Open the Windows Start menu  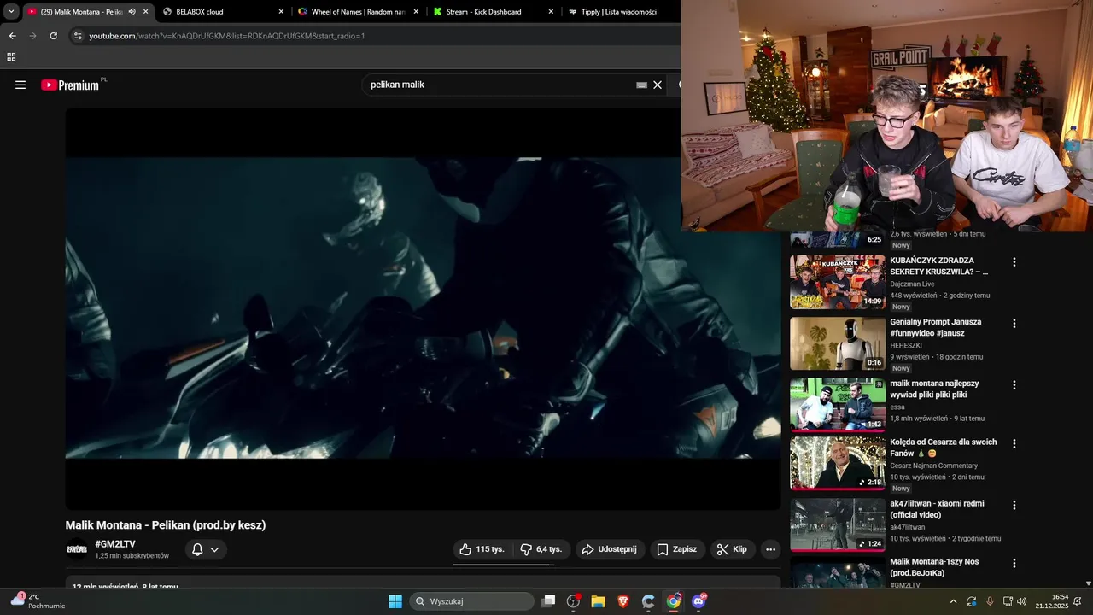[395, 601]
